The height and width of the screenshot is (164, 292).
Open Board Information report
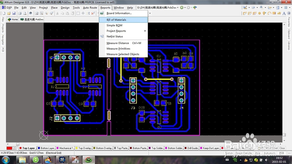point(123,13)
